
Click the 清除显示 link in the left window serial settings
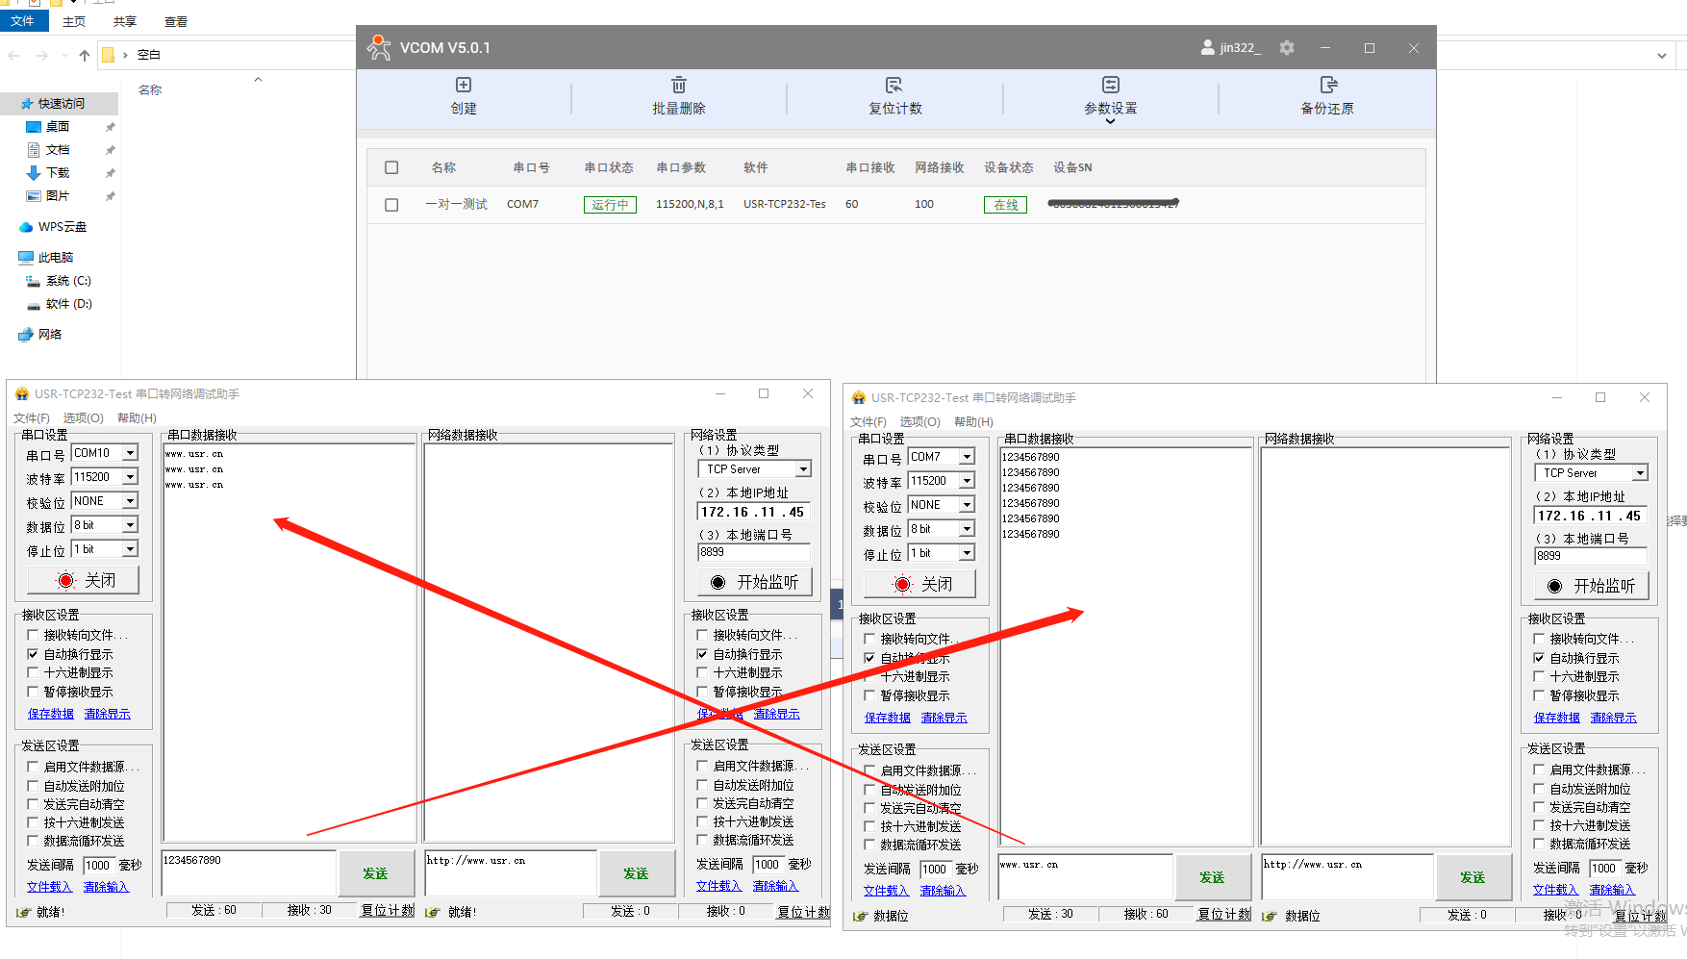107,714
